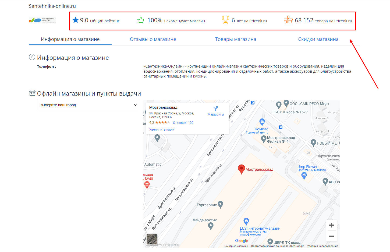Click the ГБОУ Школа №1577 school icon
This screenshot has width=390, height=252.
279,105
